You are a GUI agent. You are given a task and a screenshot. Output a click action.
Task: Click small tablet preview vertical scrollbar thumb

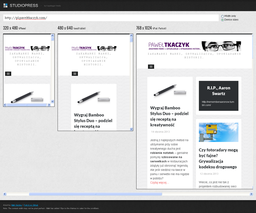coord(131,40)
